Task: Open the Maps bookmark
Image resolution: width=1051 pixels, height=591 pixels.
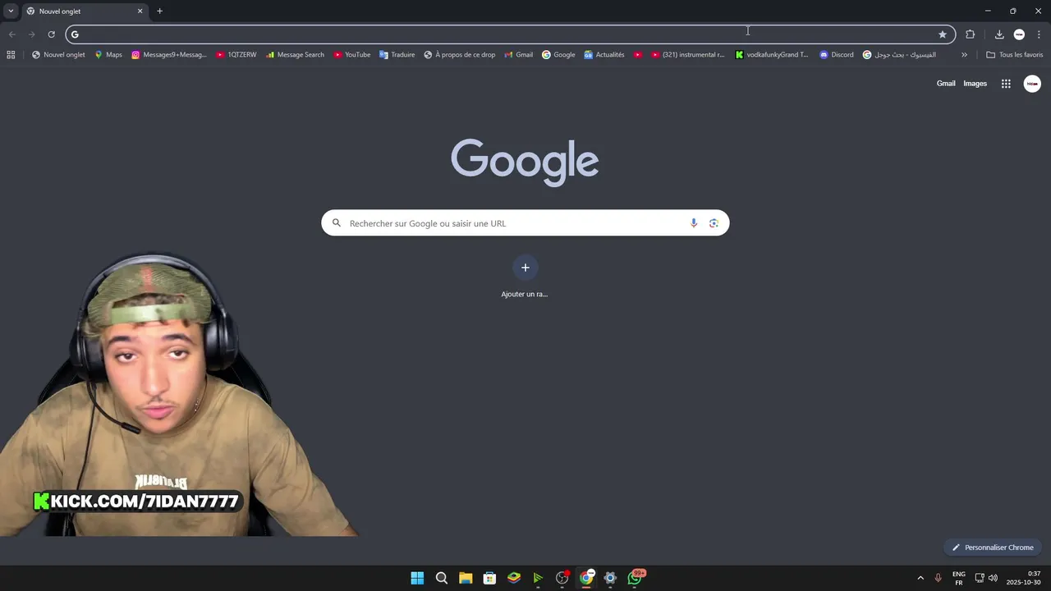Action: [x=108, y=55]
